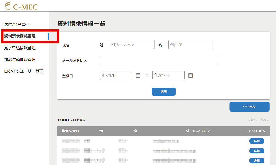
Task: Open ログインユーザー管理 menu
Action: [x=24, y=71]
